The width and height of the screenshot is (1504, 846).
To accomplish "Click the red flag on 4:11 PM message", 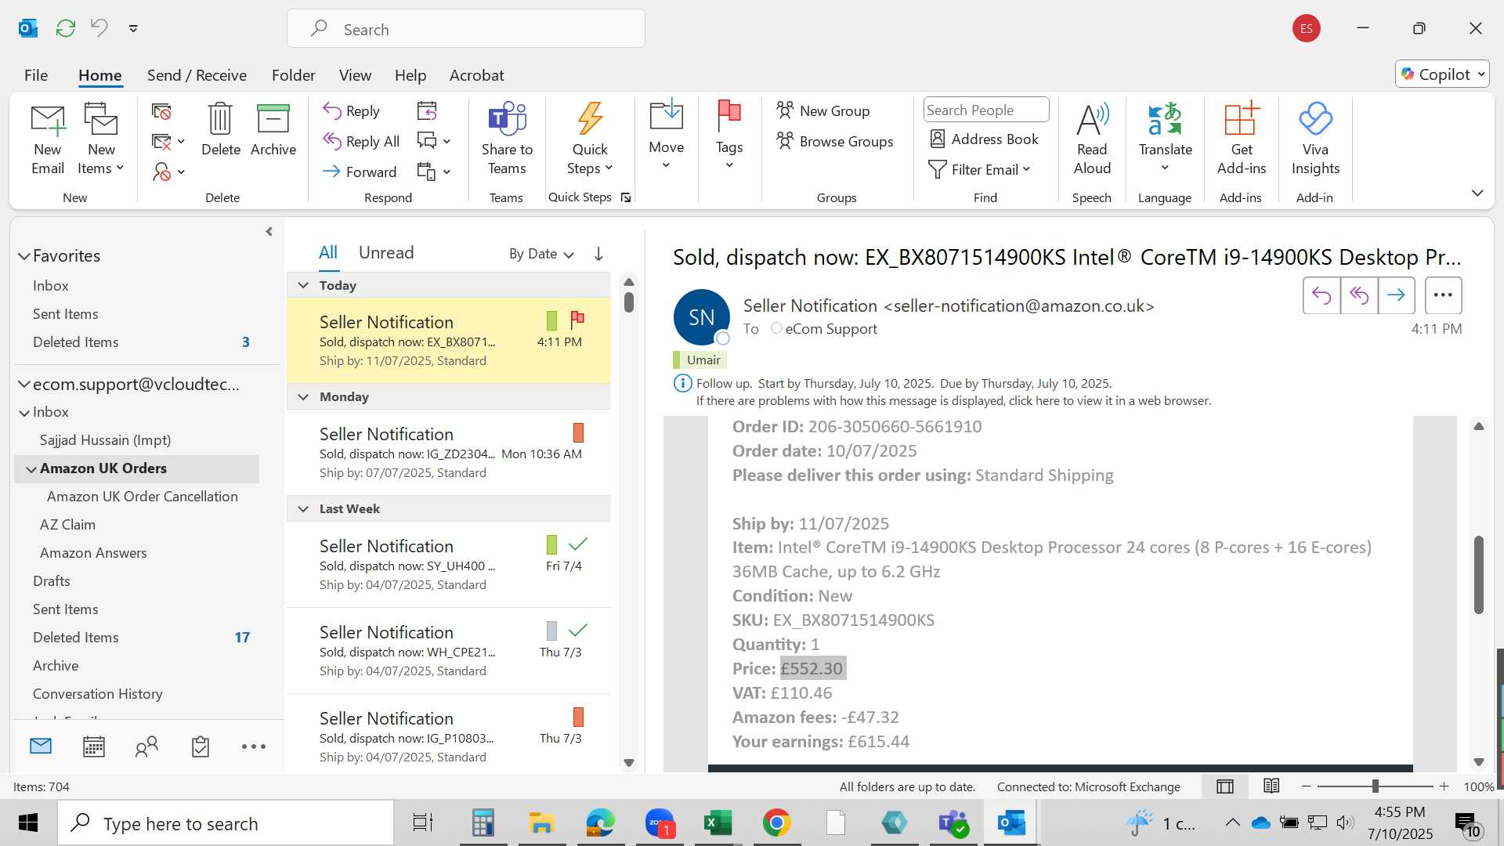I will click(577, 319).
